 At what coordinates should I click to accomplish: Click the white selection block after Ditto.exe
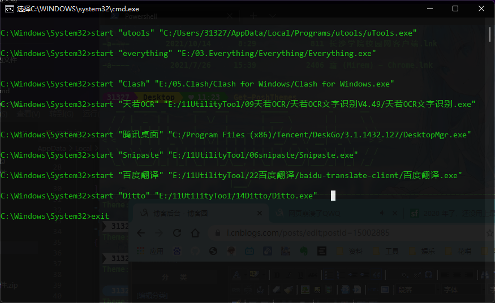click(333, 196)
